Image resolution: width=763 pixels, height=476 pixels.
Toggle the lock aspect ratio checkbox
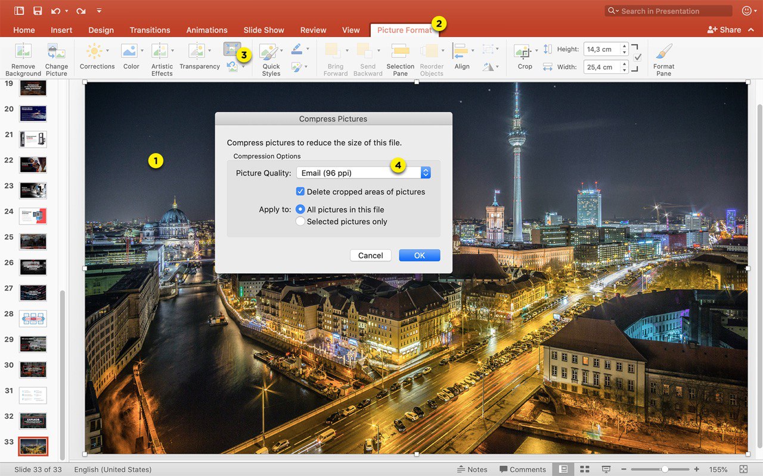coord(638,57)
